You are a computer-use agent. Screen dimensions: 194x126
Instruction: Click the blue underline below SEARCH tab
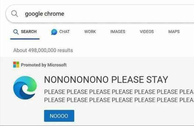pos(25,39)
